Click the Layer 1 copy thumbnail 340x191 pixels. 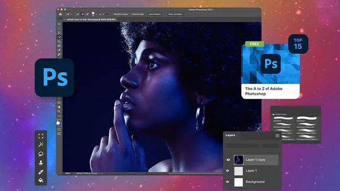238,160
